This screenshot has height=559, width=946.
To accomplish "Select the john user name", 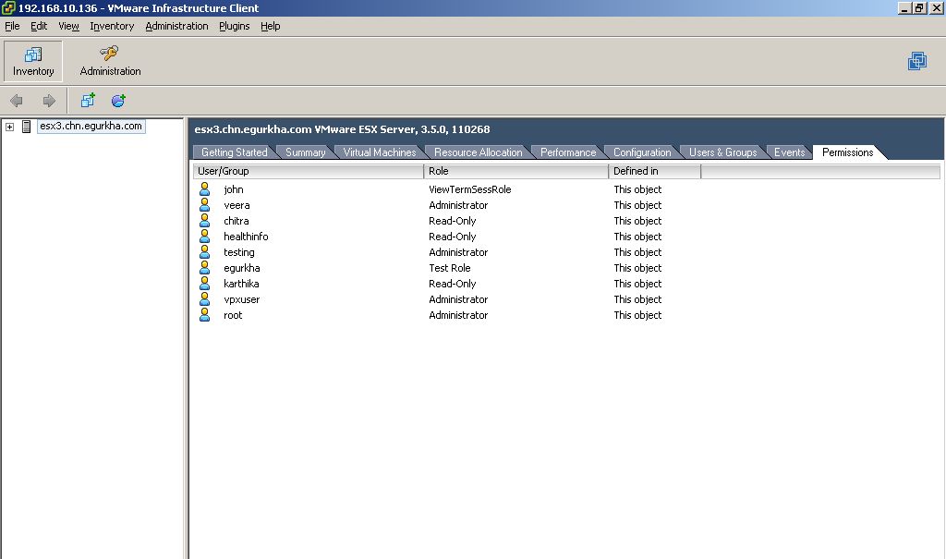I will tap(234, 188).
